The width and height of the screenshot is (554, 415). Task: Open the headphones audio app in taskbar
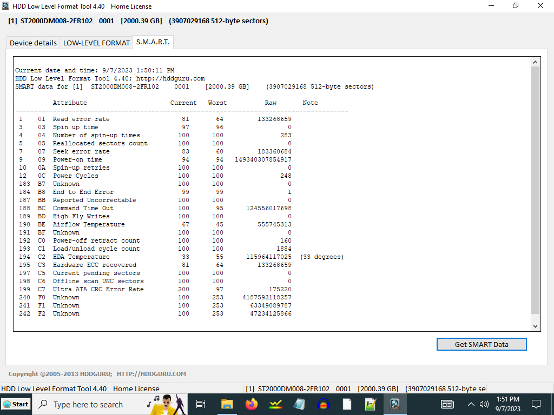(x=324, y=404)
